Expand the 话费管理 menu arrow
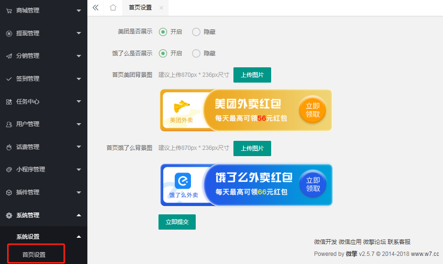The width and height of the screenshot is (443, 264). click(79, 147)
